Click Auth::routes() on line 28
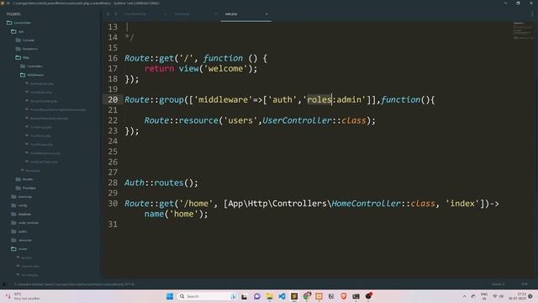The width and height of the screenshot is (538, 303). [x=161, y=183]
